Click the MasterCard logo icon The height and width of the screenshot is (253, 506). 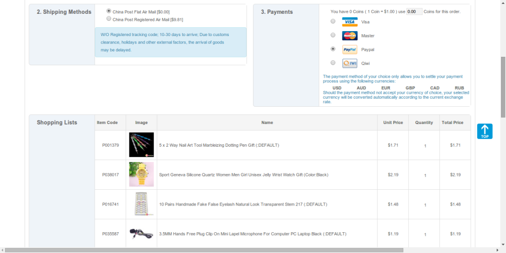[349, 36]
